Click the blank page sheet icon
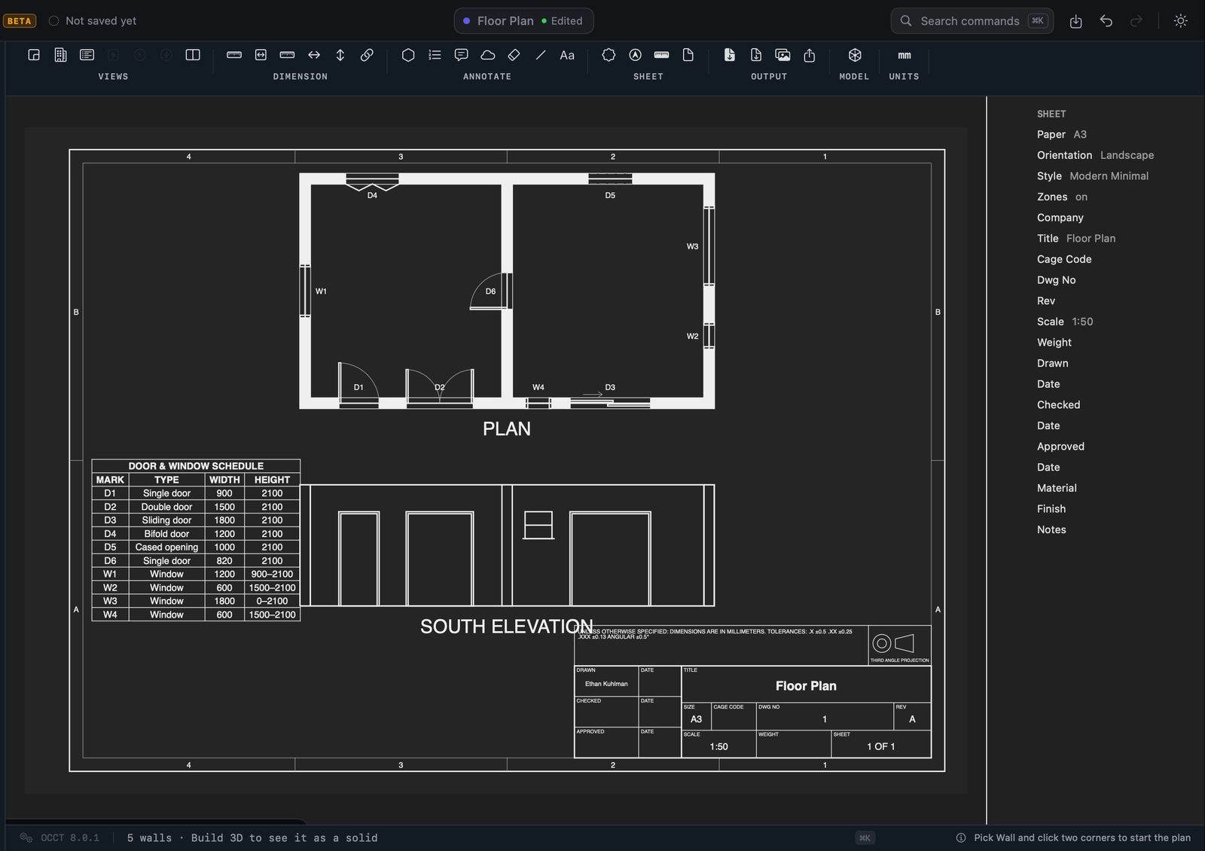Viewport: 1205px width, 851px height. coord(688,55)
